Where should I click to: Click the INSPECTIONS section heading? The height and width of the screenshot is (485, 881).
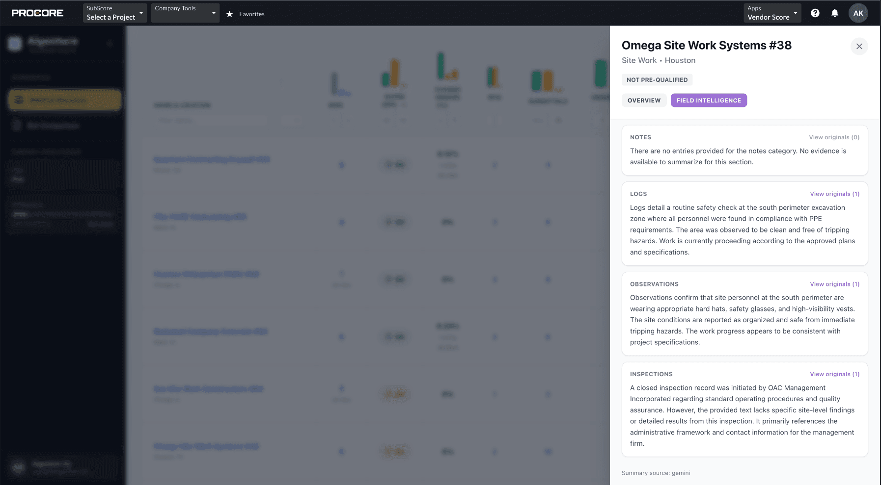pyautogui.click(x=652, y=374)
